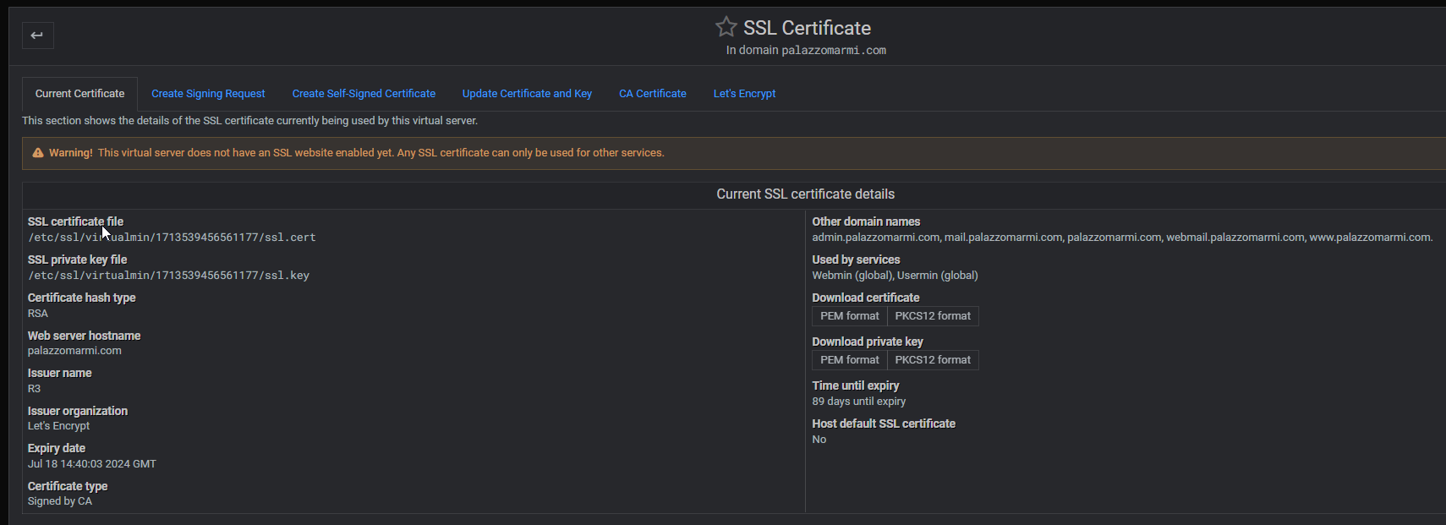The image size is (1446, 525).
Task: Click the web server hostname palazzomarmi.com
Action: [74, 351]
